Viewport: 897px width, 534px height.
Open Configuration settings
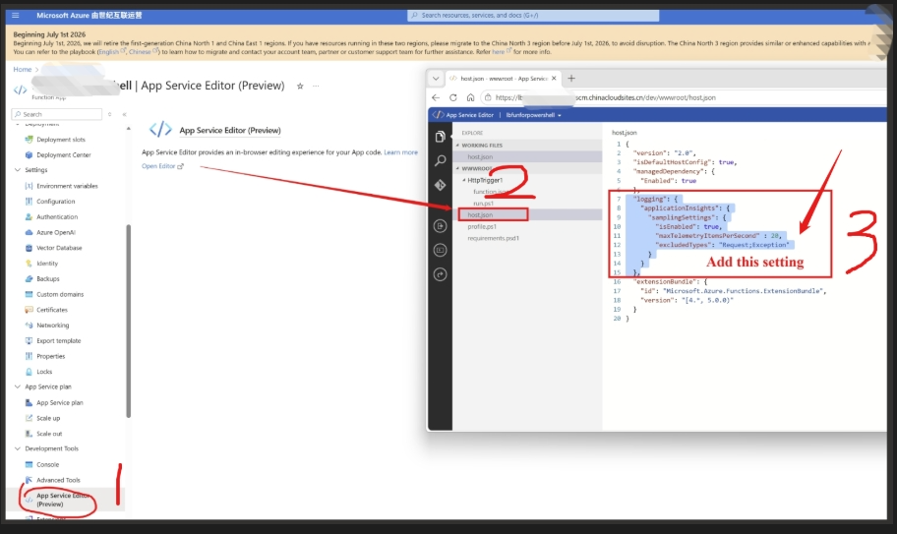click(55, 202)
